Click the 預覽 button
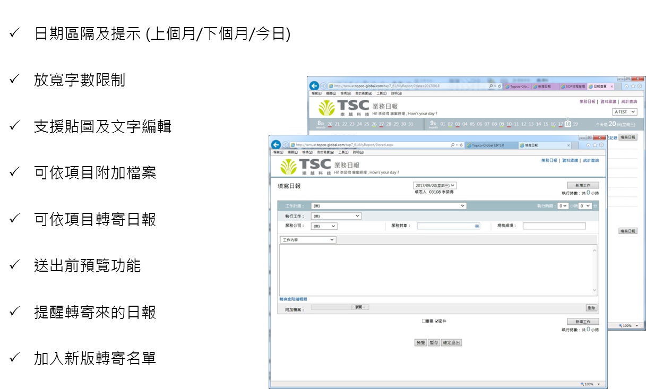This screenshot has width=646, height=389. [x=420, y=343]
